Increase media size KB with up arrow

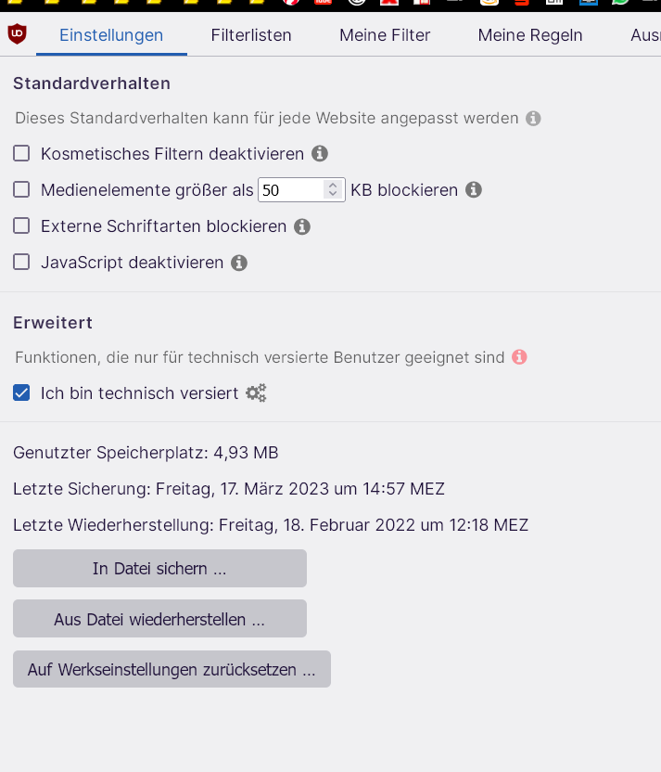[333, 185]
